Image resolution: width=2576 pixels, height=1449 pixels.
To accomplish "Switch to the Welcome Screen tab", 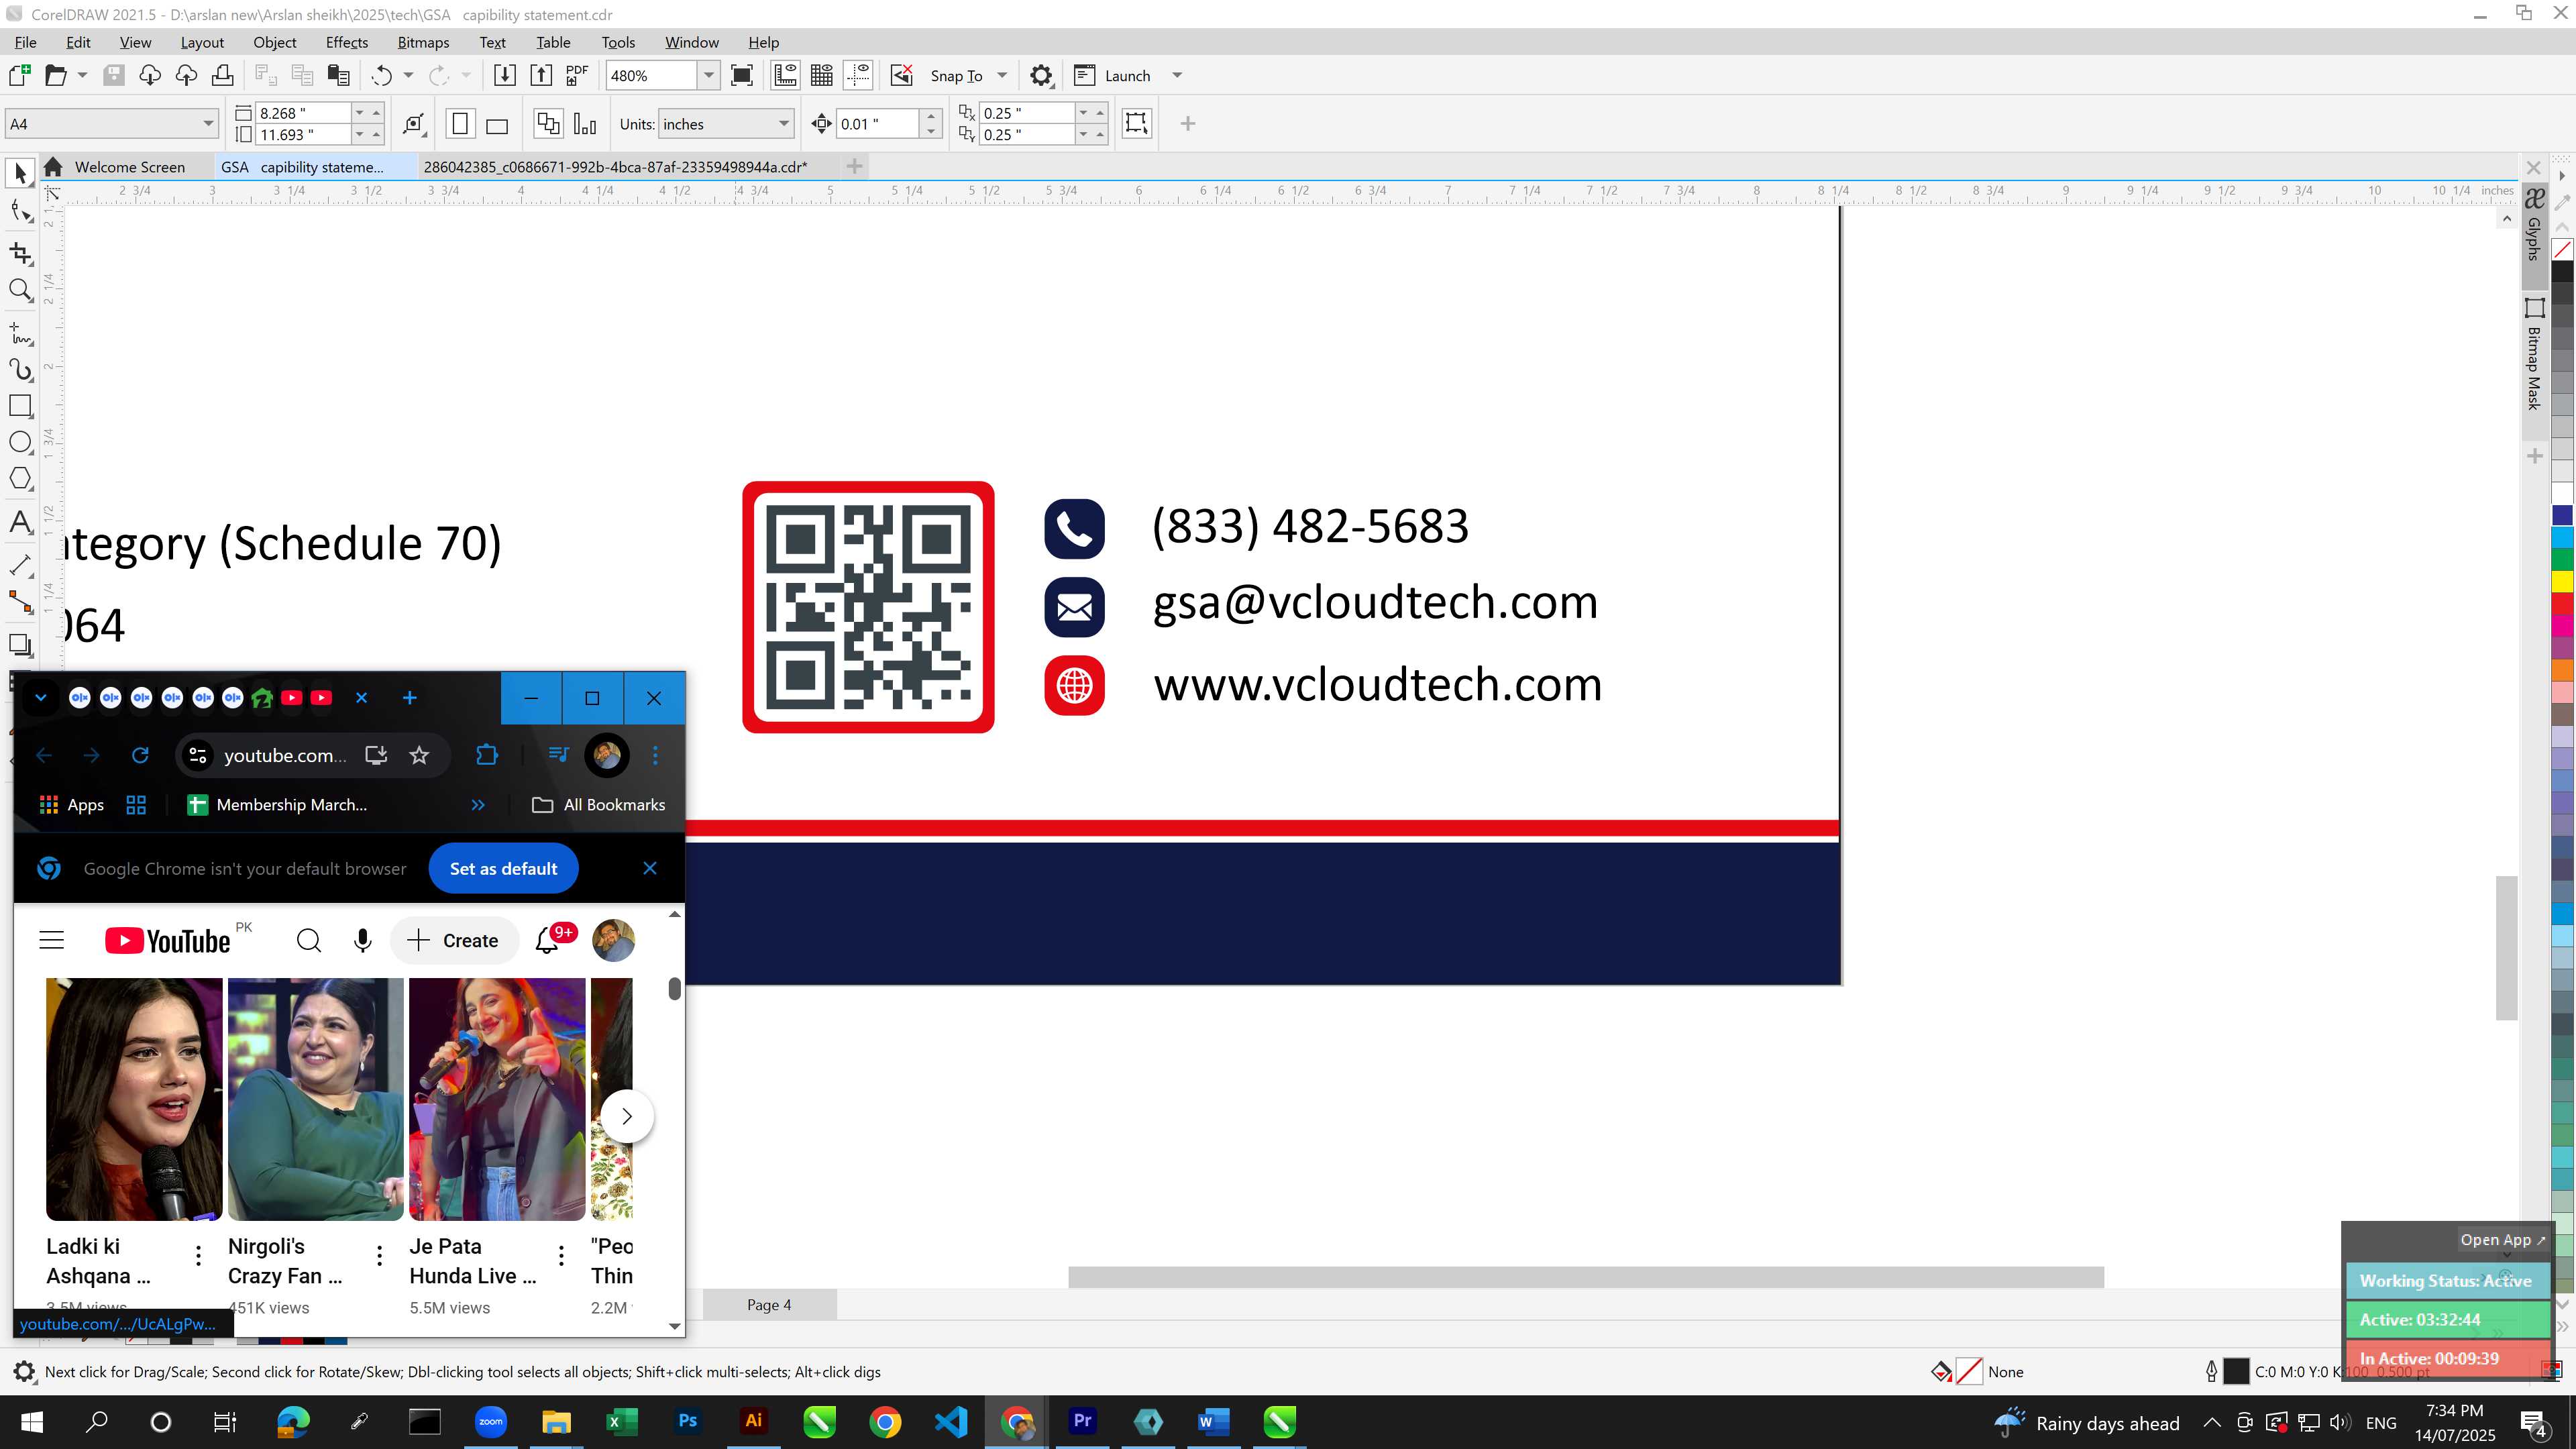I will click(x=129, y=167).
